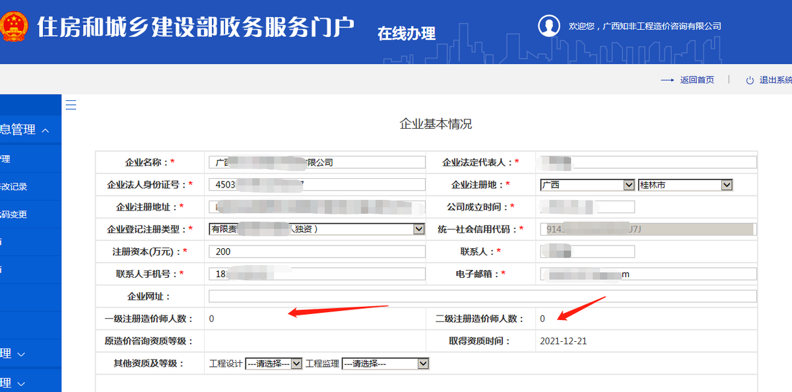792x392 pixels.
Task: Click the national emblem logo at top left
Action: (x=15, y=27)
